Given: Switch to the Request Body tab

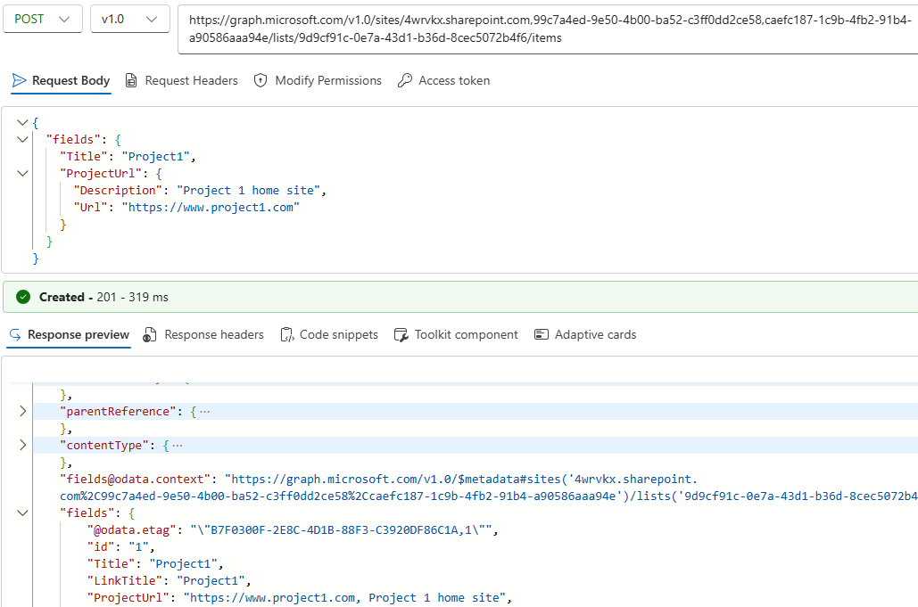Looking at the screenshot, I should click(x=61, y=81).
